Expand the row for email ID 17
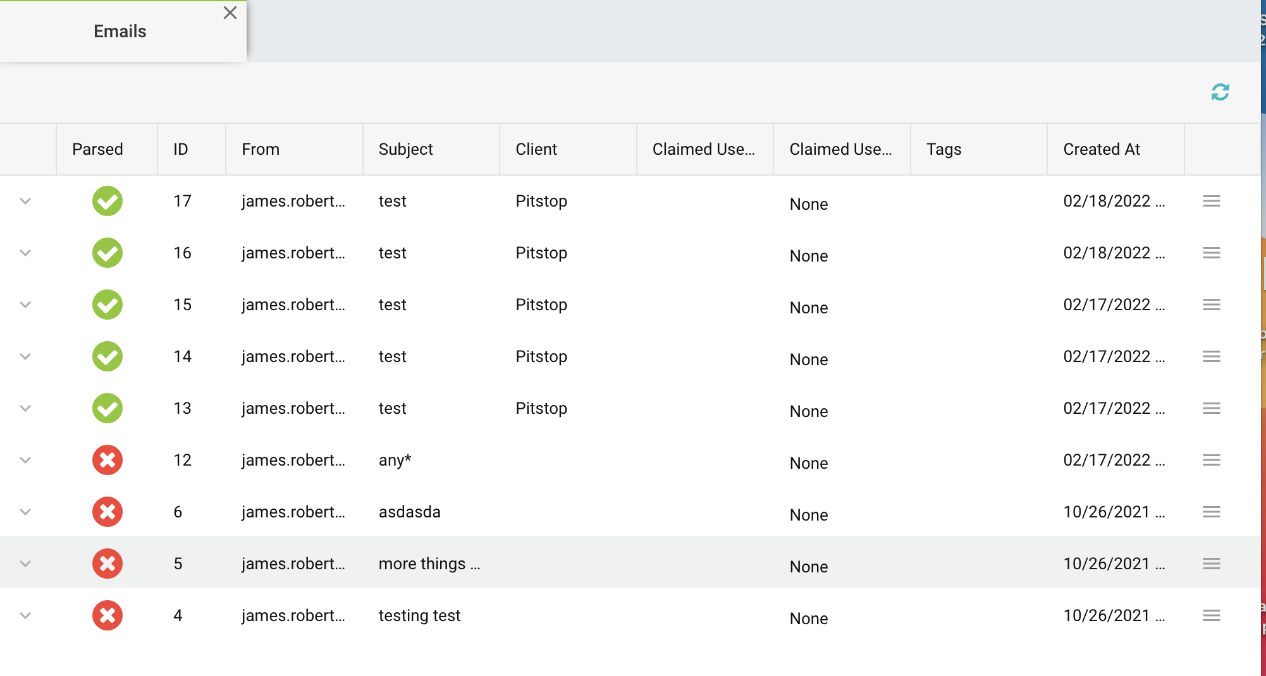 point(25,201)
